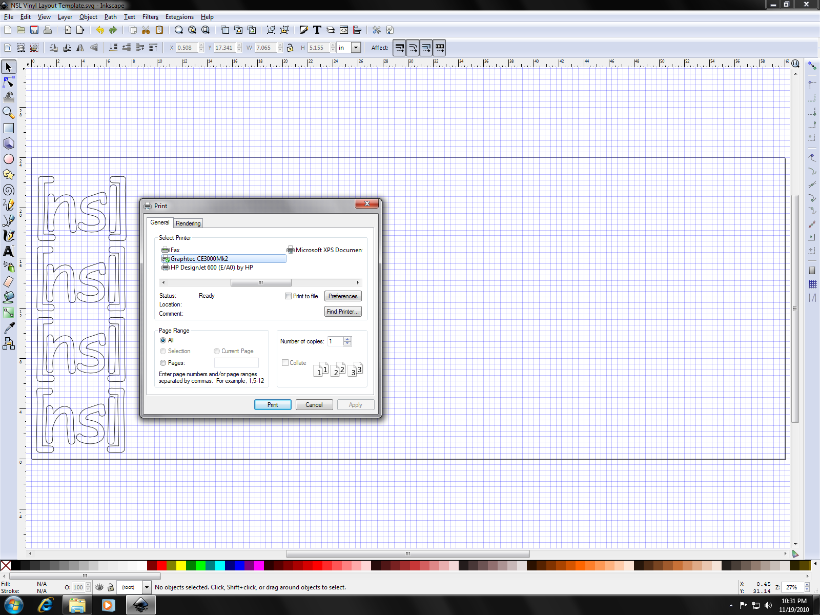
Task: Choose the All page range option
Action: (x=163, y=340)
